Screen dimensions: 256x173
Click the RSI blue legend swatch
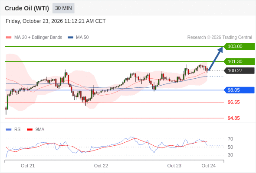coord(9,130)
